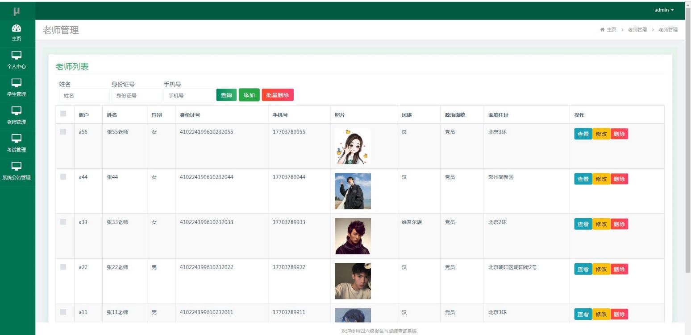Click ID number 410224199610232022
This screenshot has width=691, height=335.
tap(206, 267)
